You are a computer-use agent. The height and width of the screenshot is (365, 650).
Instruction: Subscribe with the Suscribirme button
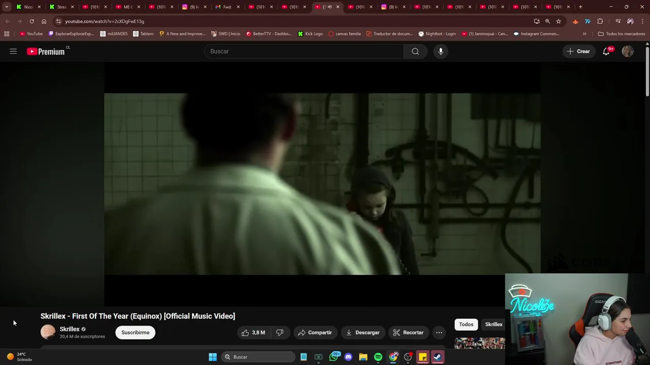(x=135, y=333)
